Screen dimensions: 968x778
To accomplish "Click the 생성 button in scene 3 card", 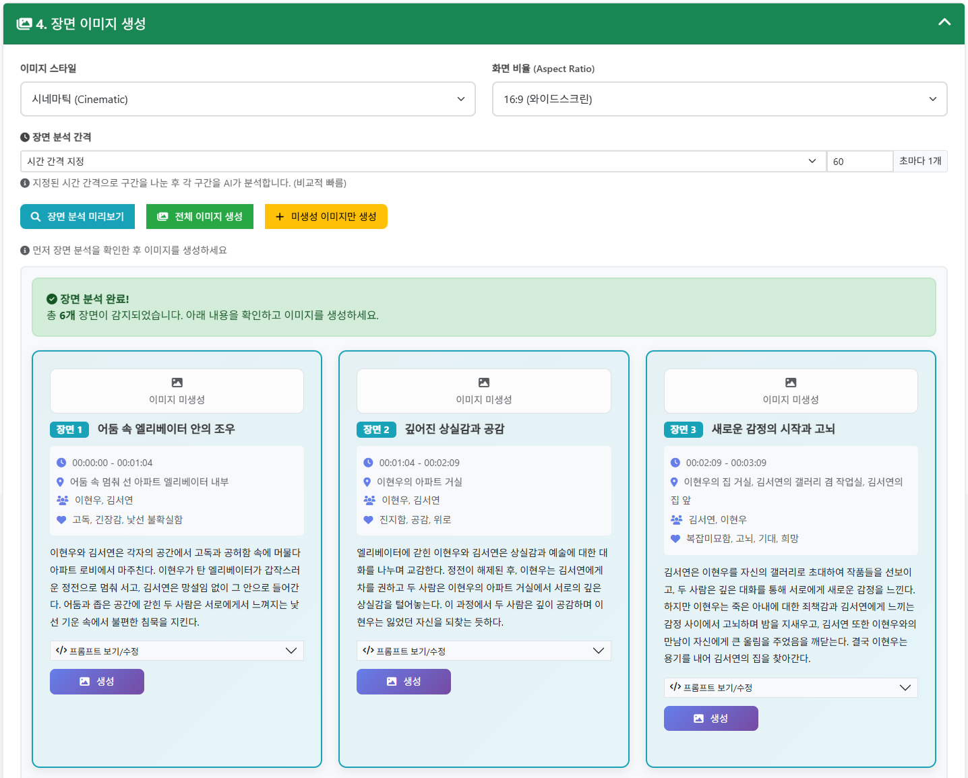I will tap(711, 719).
